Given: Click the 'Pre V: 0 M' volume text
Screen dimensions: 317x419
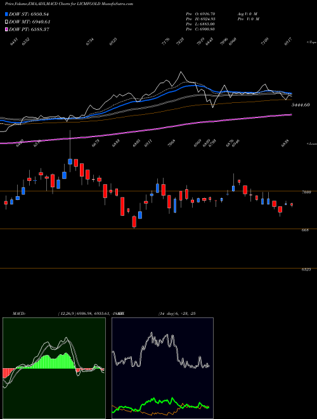Looking at the screenshot, I should [x=248, y=18].
